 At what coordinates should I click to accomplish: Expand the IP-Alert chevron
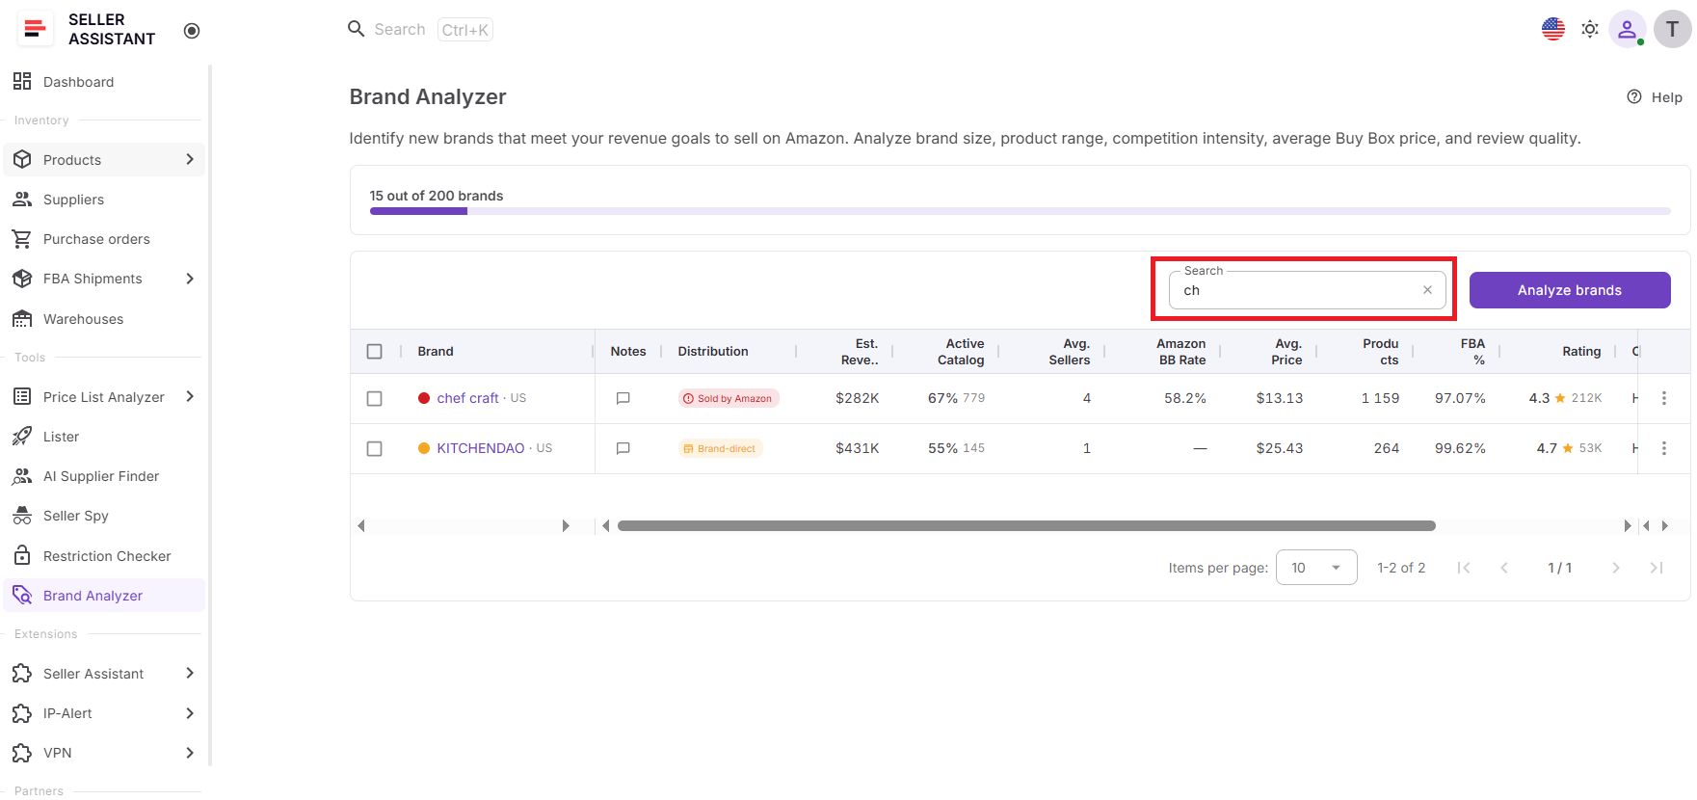(190, 713)
